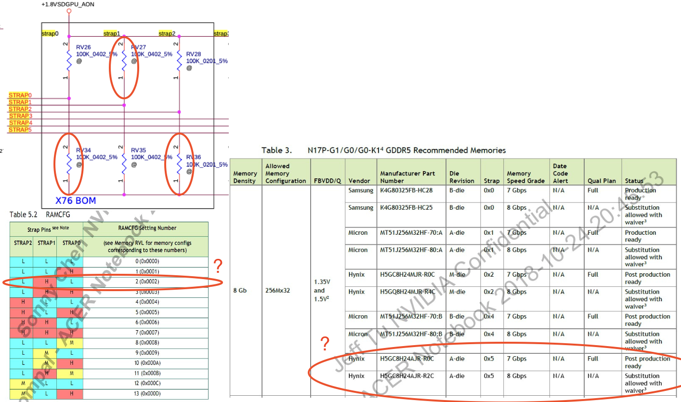Viewport: 681px width, 402px height.
Task: Click the 8 Gb memory density cell
Action: click(240, 291)
